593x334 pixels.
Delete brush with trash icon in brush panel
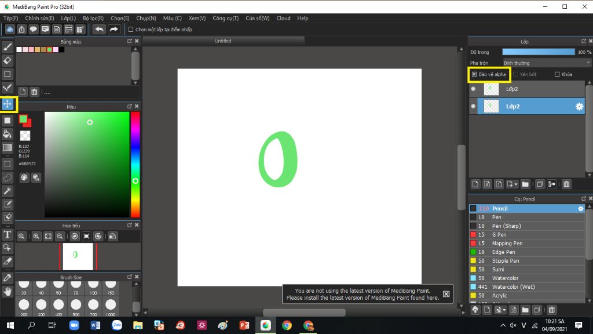(552, 310)
